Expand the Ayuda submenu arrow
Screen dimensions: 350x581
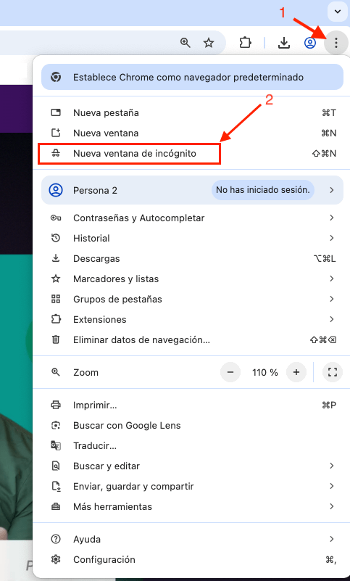point(331,539)
